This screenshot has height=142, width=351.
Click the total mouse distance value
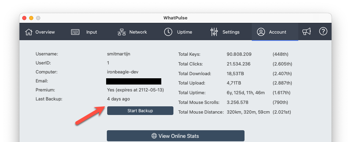248,112
